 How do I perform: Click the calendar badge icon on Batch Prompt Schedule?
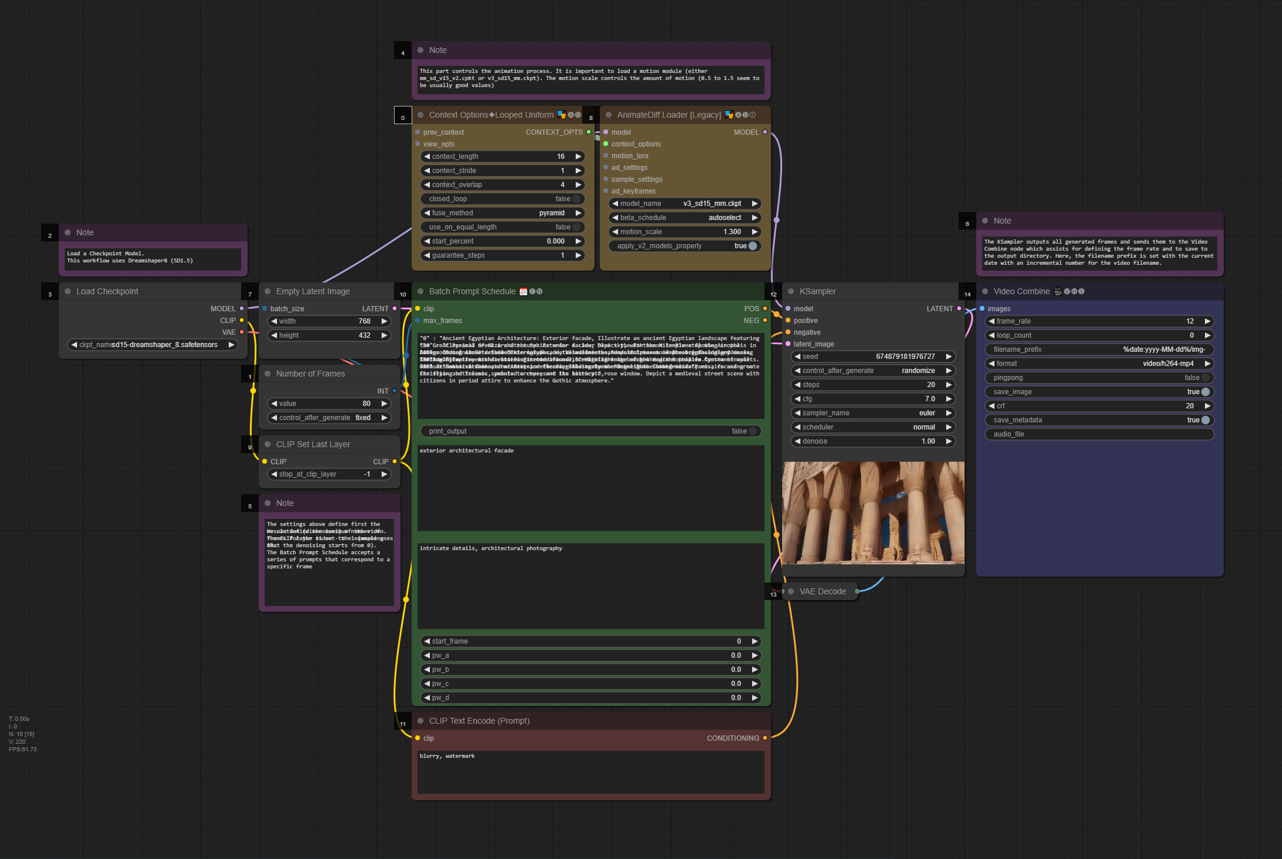[523, 291]
